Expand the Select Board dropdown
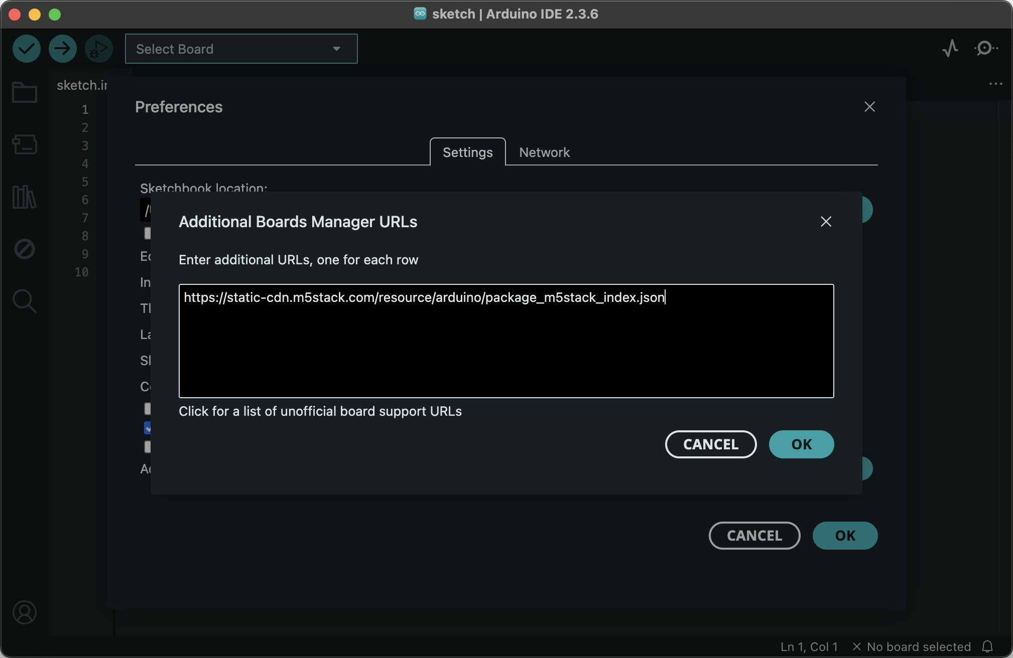 [x=241, y=49]
